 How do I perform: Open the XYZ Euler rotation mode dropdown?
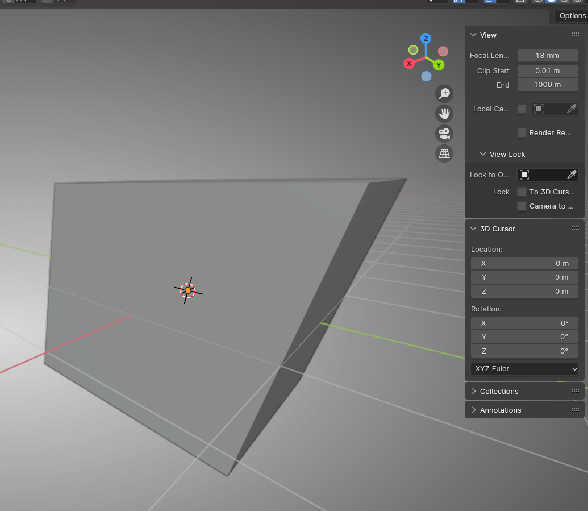pos(524,368)
